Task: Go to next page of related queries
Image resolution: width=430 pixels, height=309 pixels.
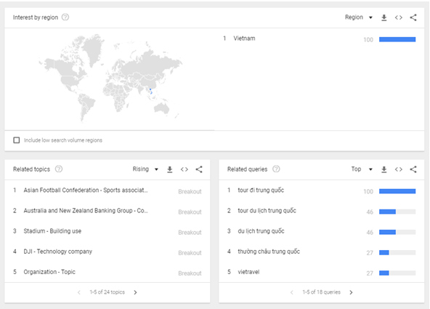Action: [351, 292]
